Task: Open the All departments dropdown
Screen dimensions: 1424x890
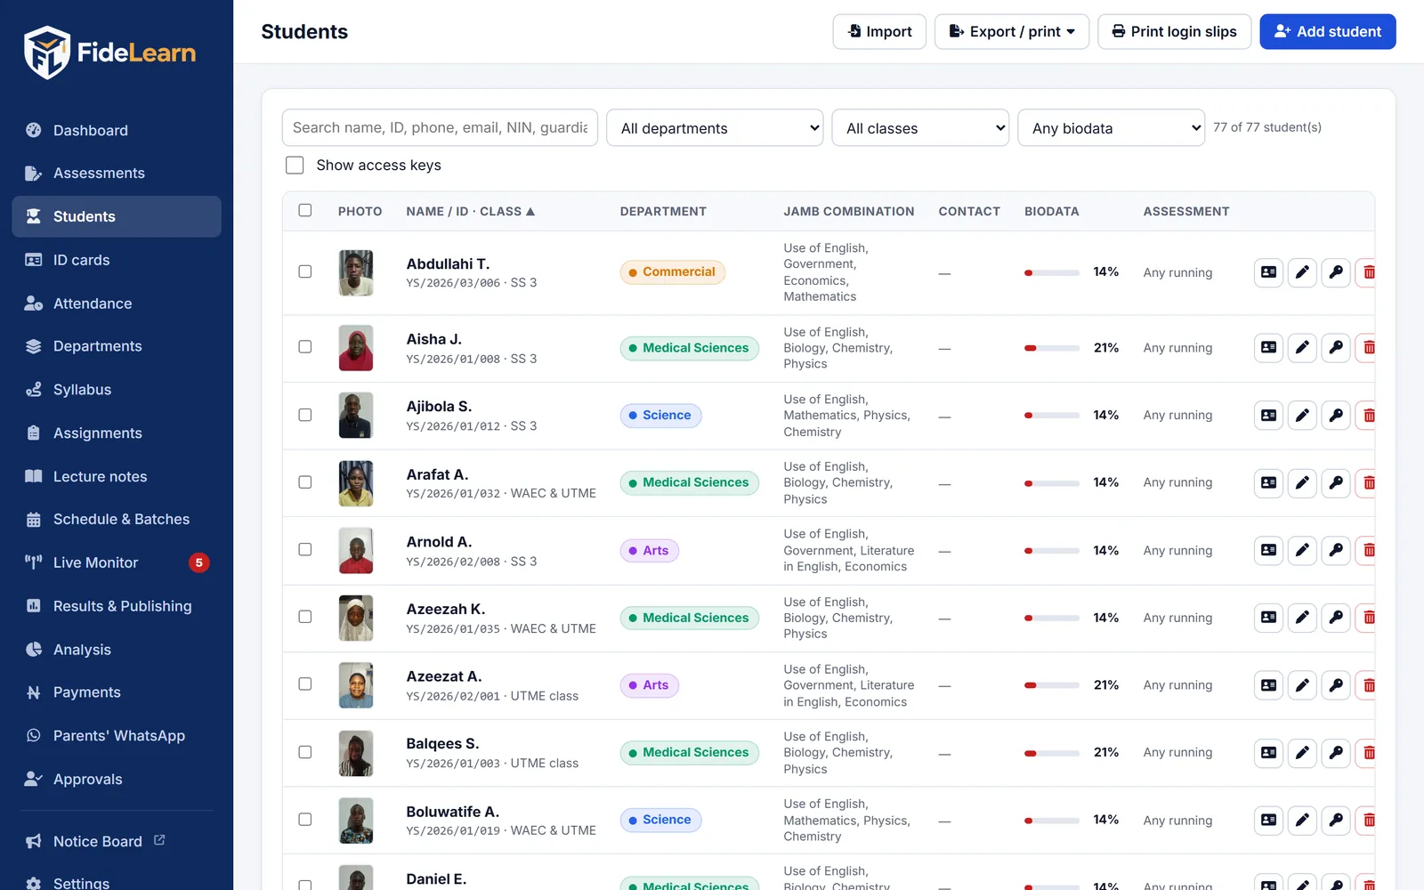Action: 715,128
